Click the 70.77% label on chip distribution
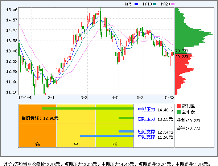Image resolution: width=218 pixels, height=166 pixels. (x=182, y=51)
